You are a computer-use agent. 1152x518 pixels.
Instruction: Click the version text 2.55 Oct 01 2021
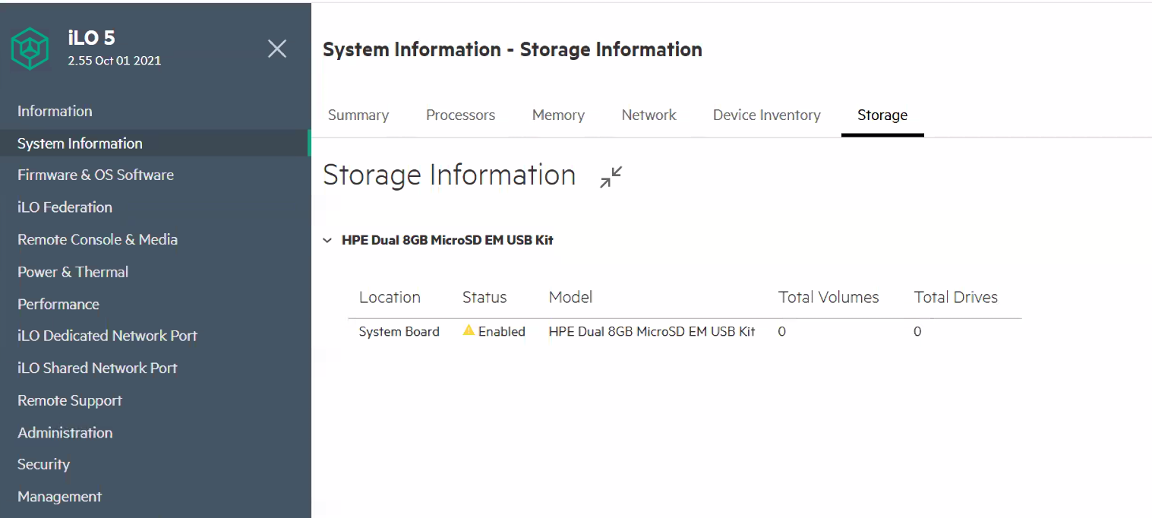[115, 61]
